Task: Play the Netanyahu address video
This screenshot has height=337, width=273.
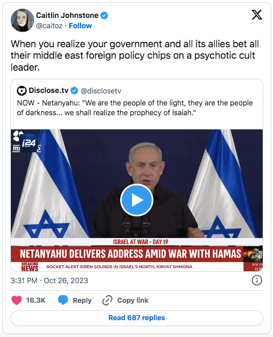Action: coord(136,200)
